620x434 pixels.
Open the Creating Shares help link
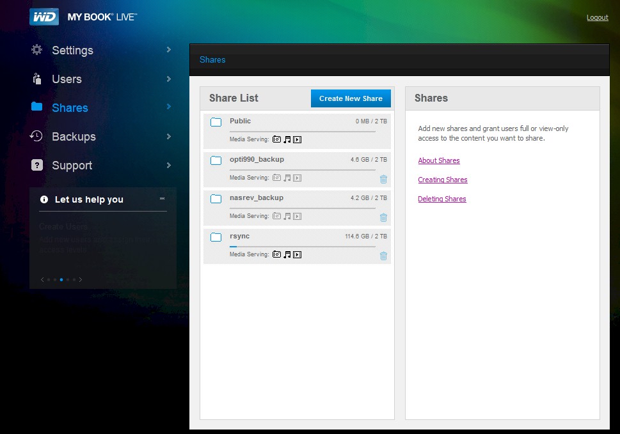coord(443,180)
